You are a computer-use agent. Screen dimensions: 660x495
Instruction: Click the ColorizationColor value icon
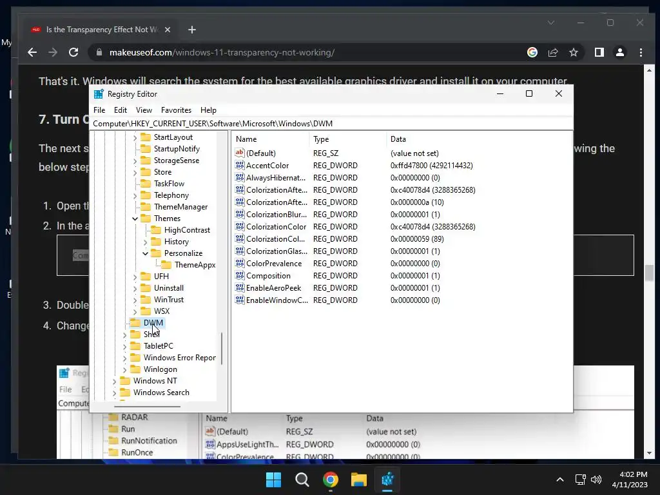(x=240, y=226)
